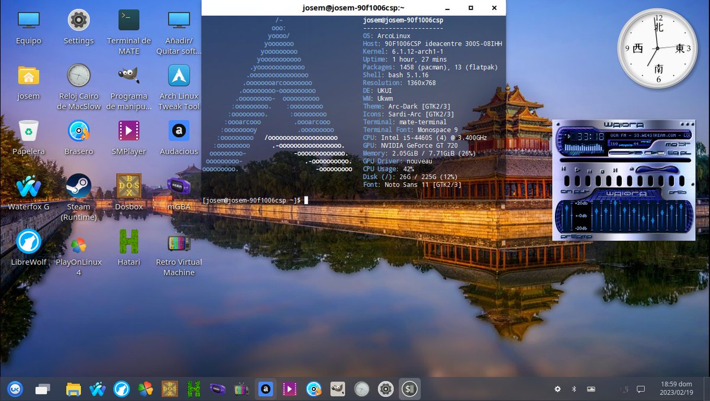Open system tray settings gear
The height and width of the screenshot is (401, 710).
point(557,389)
